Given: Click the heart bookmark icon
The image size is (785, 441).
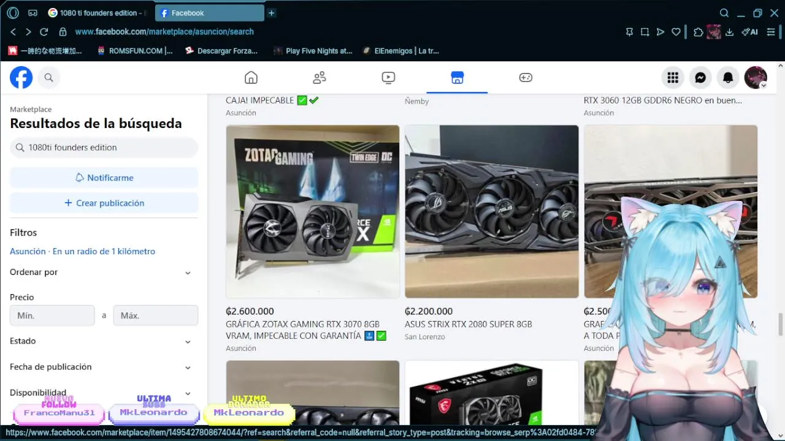Looking at the screenshot, I should pos(676,32).
